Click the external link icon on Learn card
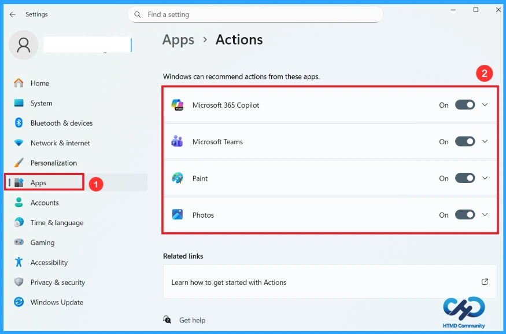This screenshot has width=506, height=334. [485, 282]
